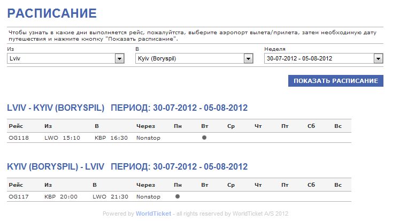
Task: Follow the WorldTicket link in footer
Action: coord(153,214)
